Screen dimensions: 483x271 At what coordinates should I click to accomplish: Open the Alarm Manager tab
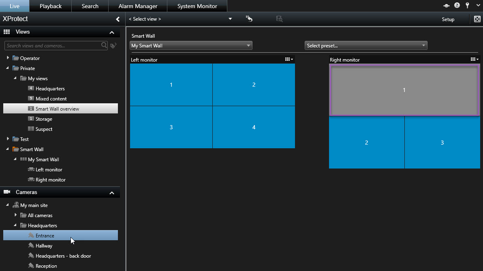[x=138, y=6]
